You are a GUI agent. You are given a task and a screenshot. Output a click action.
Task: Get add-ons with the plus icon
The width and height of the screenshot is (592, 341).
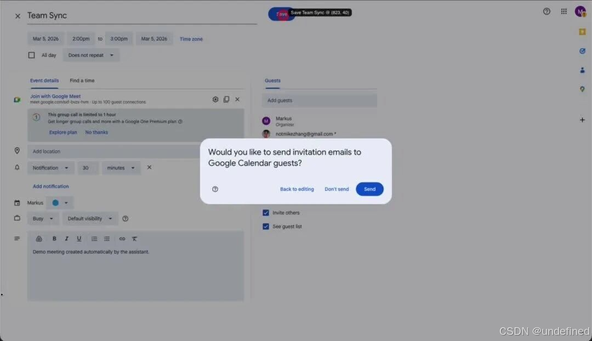pyautogui.click(x=582, y=120)
